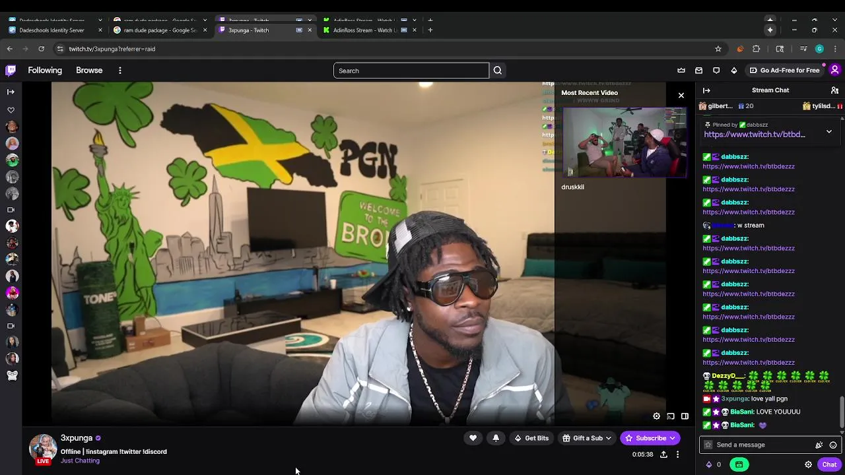The height and width of the screenshot is (475, 845).
Task: Click the Go Ad-Free for Free button
Action: 784,70
